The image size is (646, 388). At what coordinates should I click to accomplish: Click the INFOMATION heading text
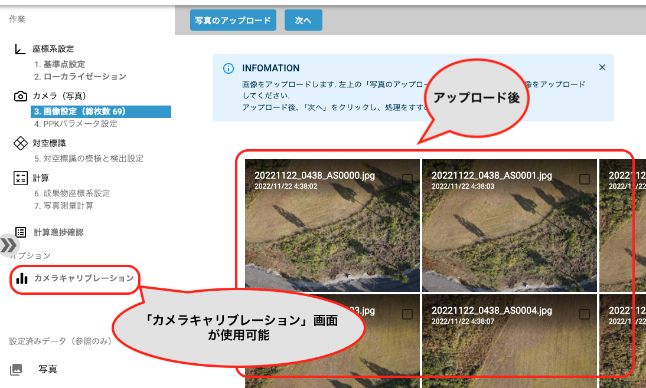(x=270, y=68)
